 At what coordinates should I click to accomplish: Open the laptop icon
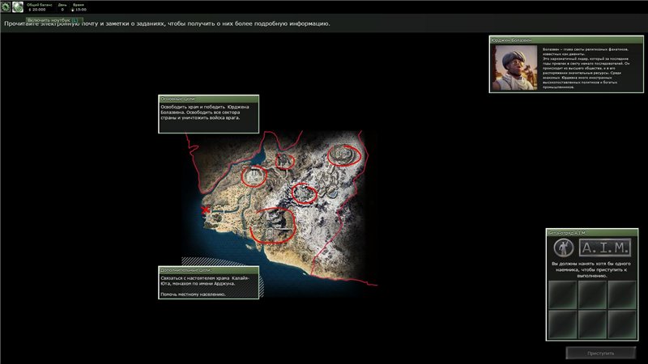(x=18, y=6)
